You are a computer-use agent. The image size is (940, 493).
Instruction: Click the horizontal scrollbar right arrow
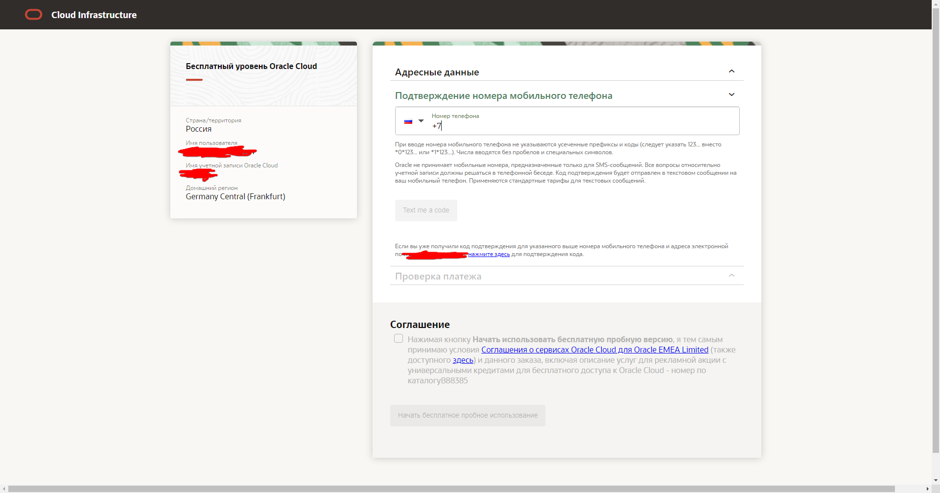[x=927, y=489]
